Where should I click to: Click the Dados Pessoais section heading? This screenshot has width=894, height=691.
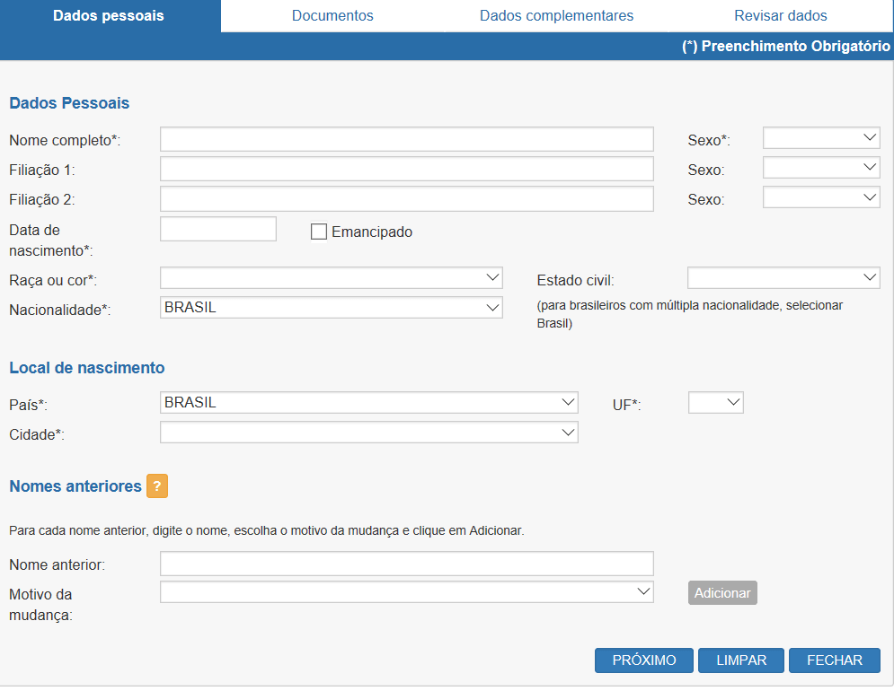69,103
